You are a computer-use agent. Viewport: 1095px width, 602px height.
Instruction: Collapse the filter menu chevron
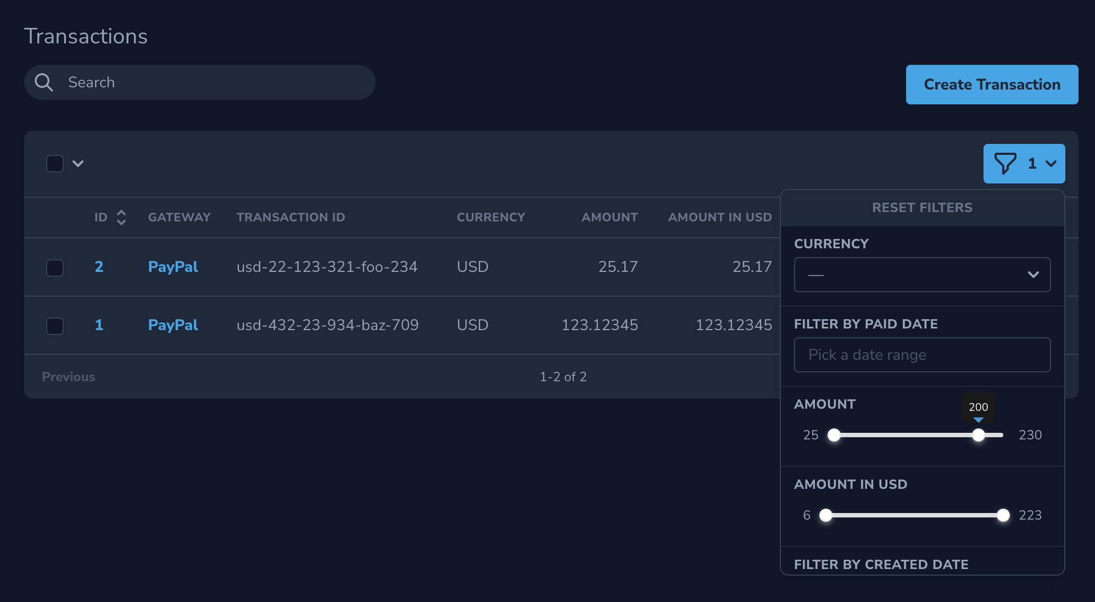click(x=1051, y=164)
